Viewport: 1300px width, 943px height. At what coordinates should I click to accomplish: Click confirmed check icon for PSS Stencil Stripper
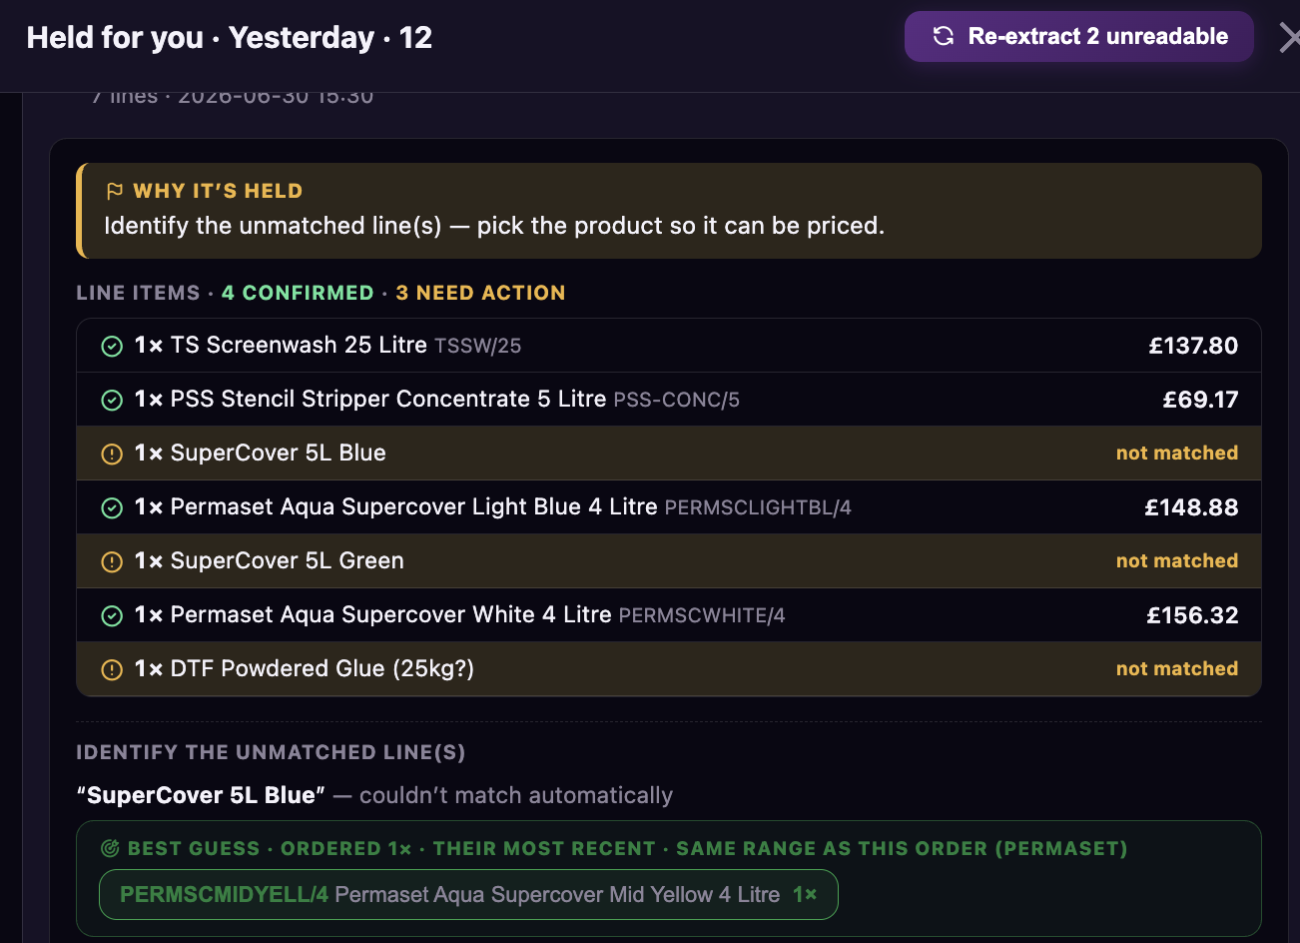tap(112, 400)
